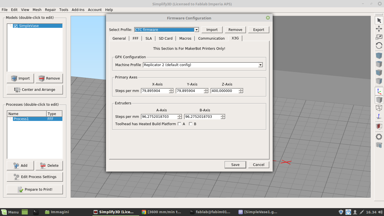Switch to side view cube icon
This screenshot has width=384, height=216.
(379, 81)
